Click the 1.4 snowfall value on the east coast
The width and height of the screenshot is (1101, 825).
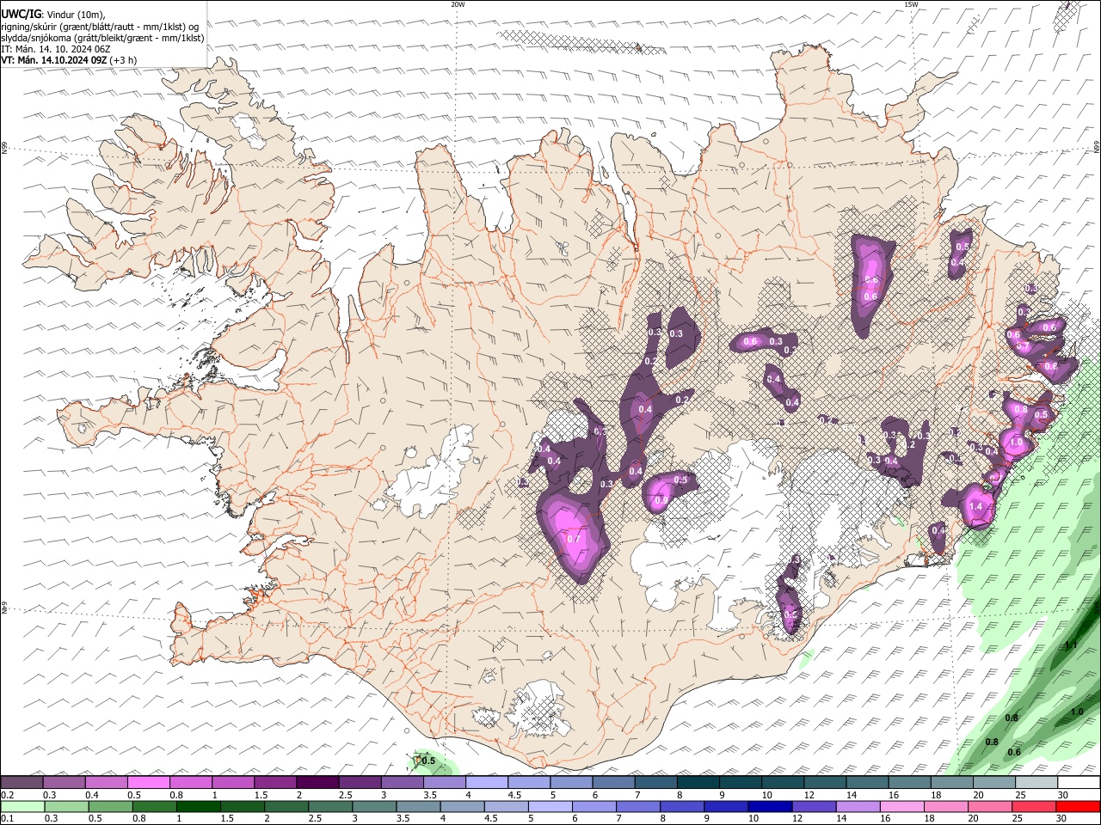click(x=975, y=507)
